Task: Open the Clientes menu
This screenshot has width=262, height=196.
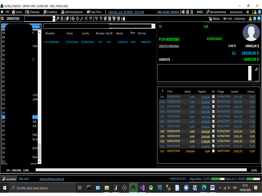Action: click(33, 12)
